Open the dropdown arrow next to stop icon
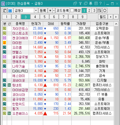This screenshot has height=125, width=120. point(54,10)
